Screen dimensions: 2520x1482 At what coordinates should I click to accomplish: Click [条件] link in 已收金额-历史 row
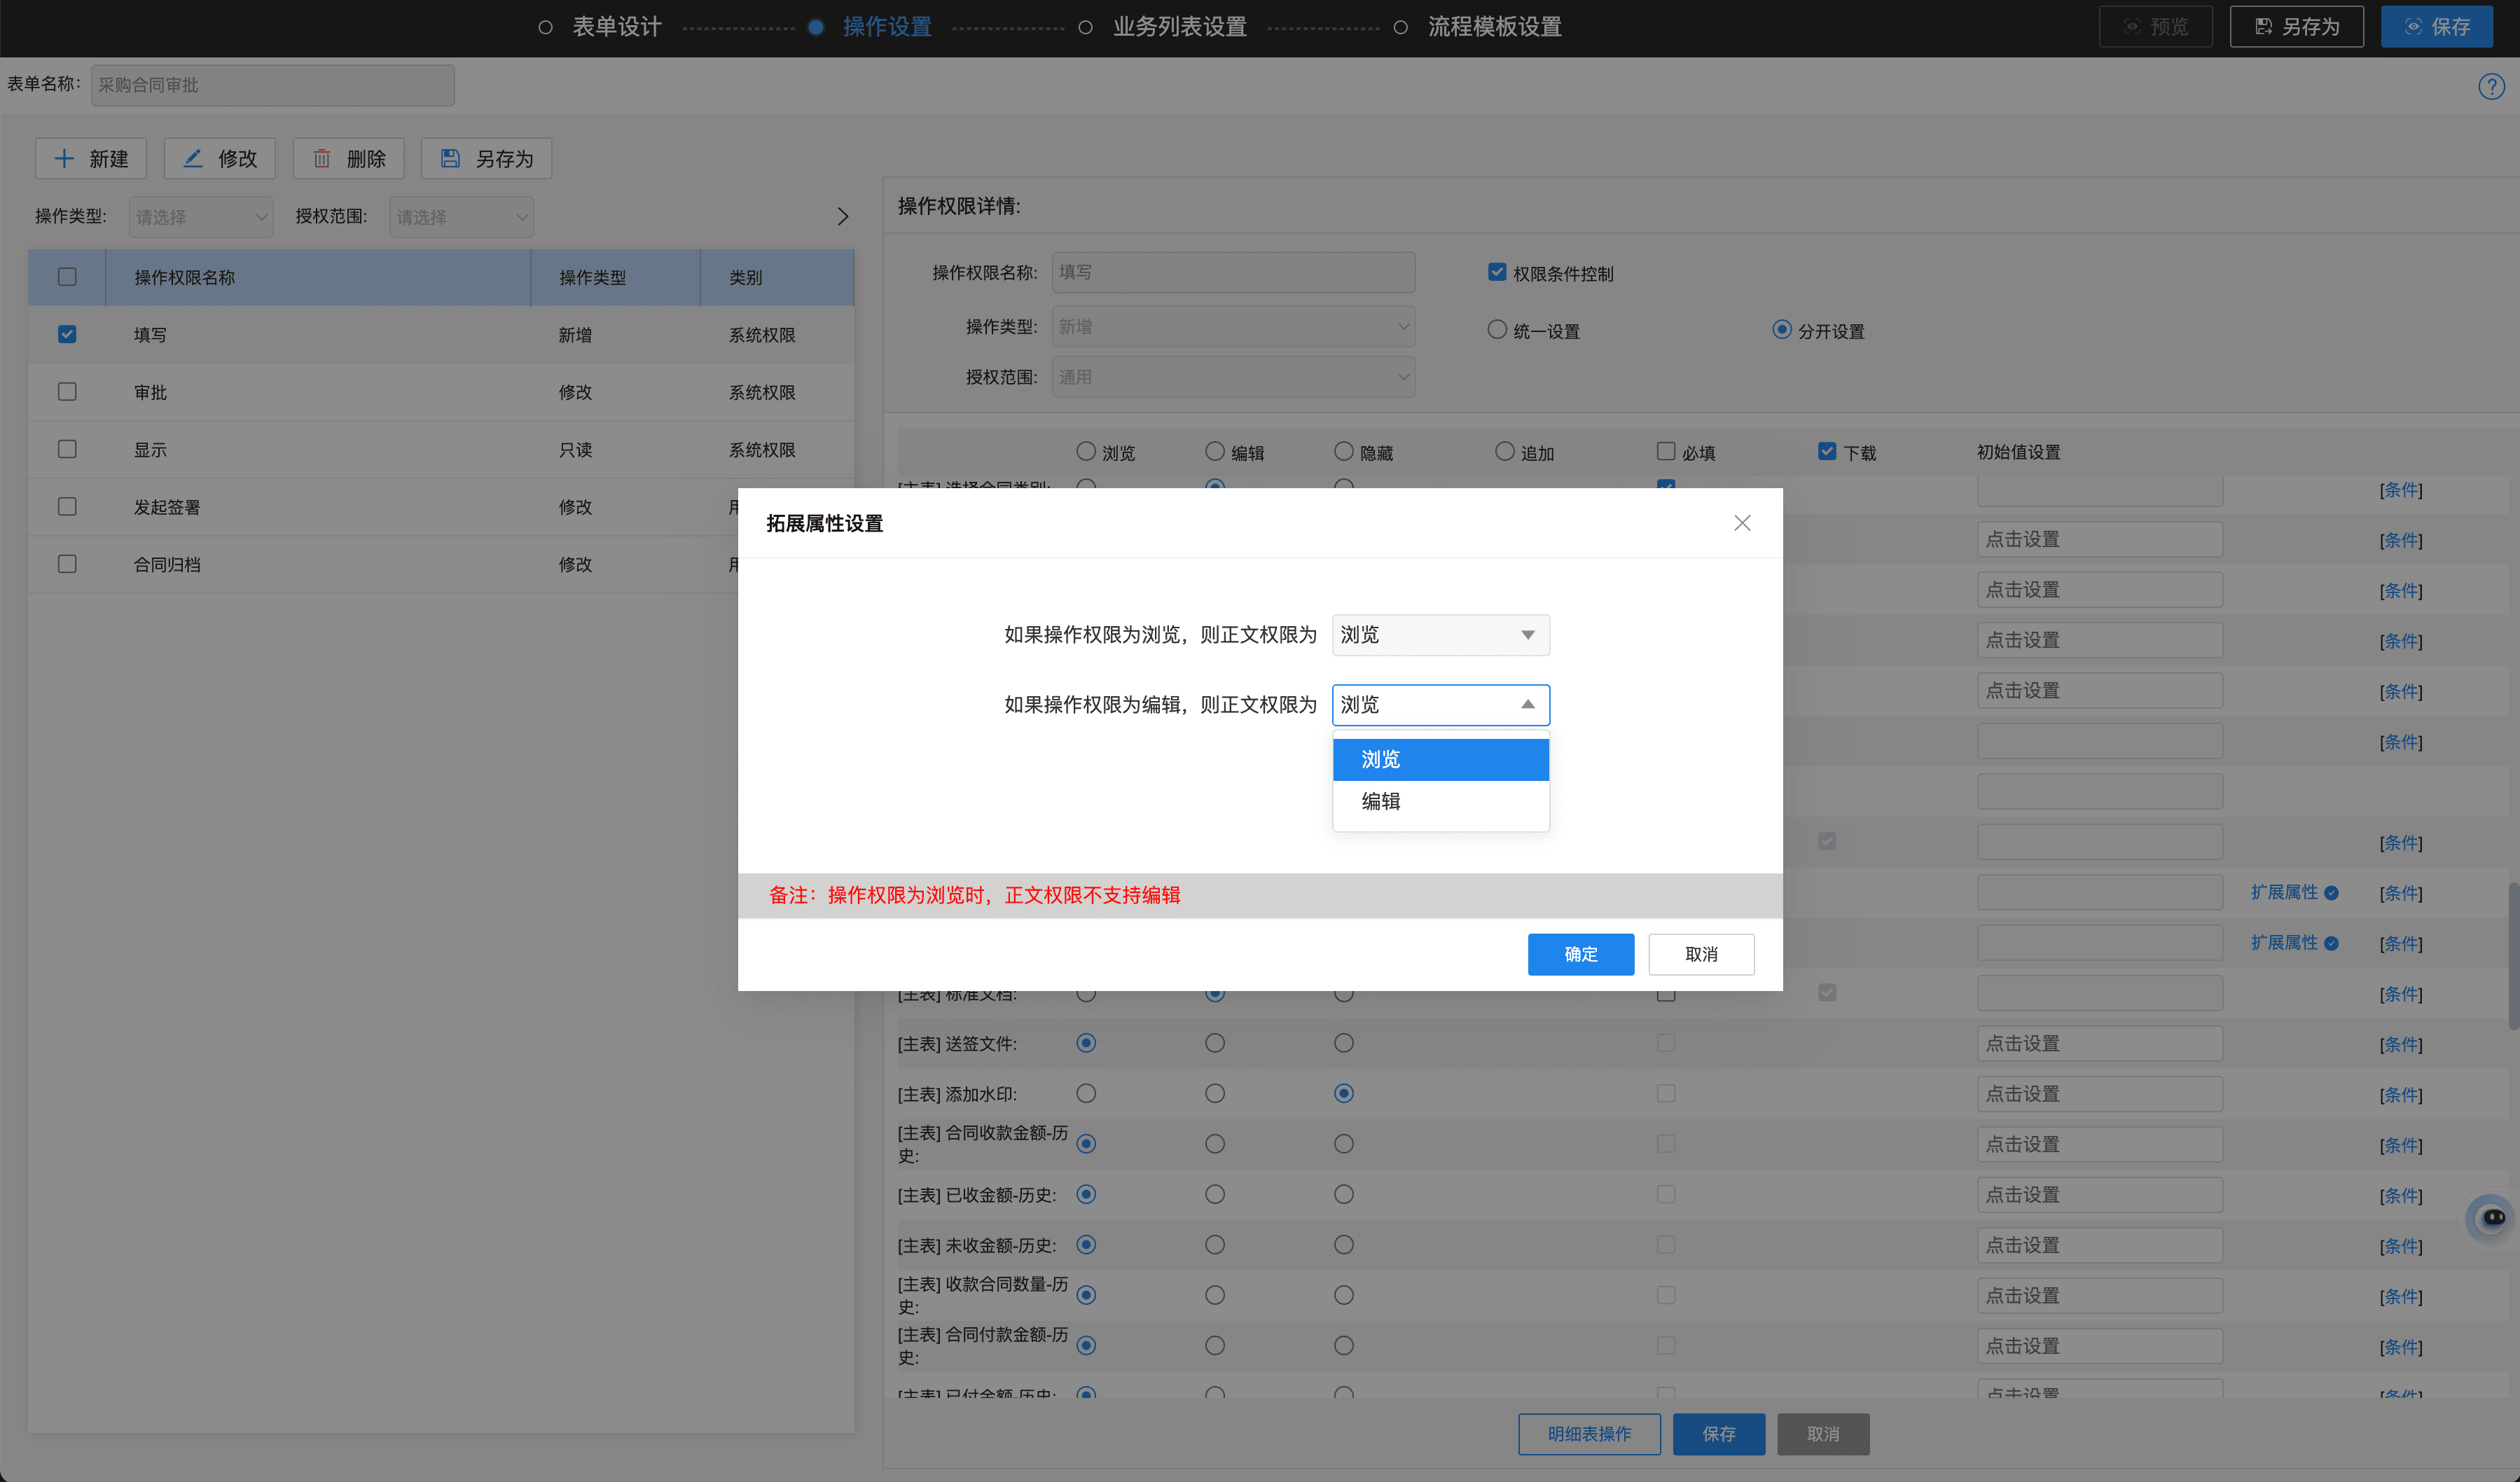(2401, 1196)
